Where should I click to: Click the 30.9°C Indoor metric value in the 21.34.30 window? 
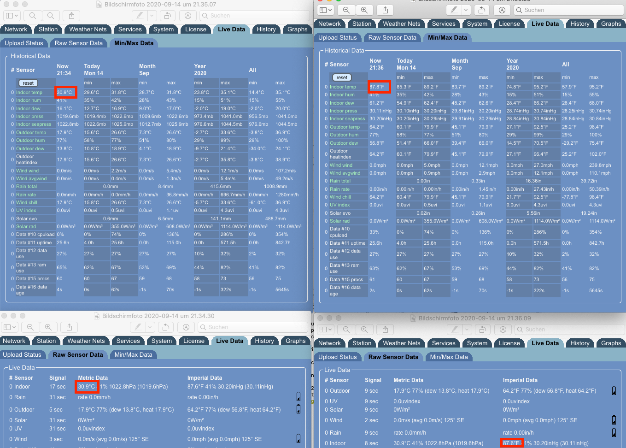point(87,386)
